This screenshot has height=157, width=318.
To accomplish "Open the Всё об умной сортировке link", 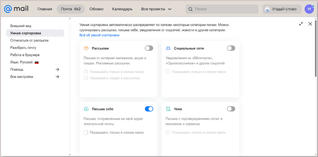I will (x=99, y=35).
